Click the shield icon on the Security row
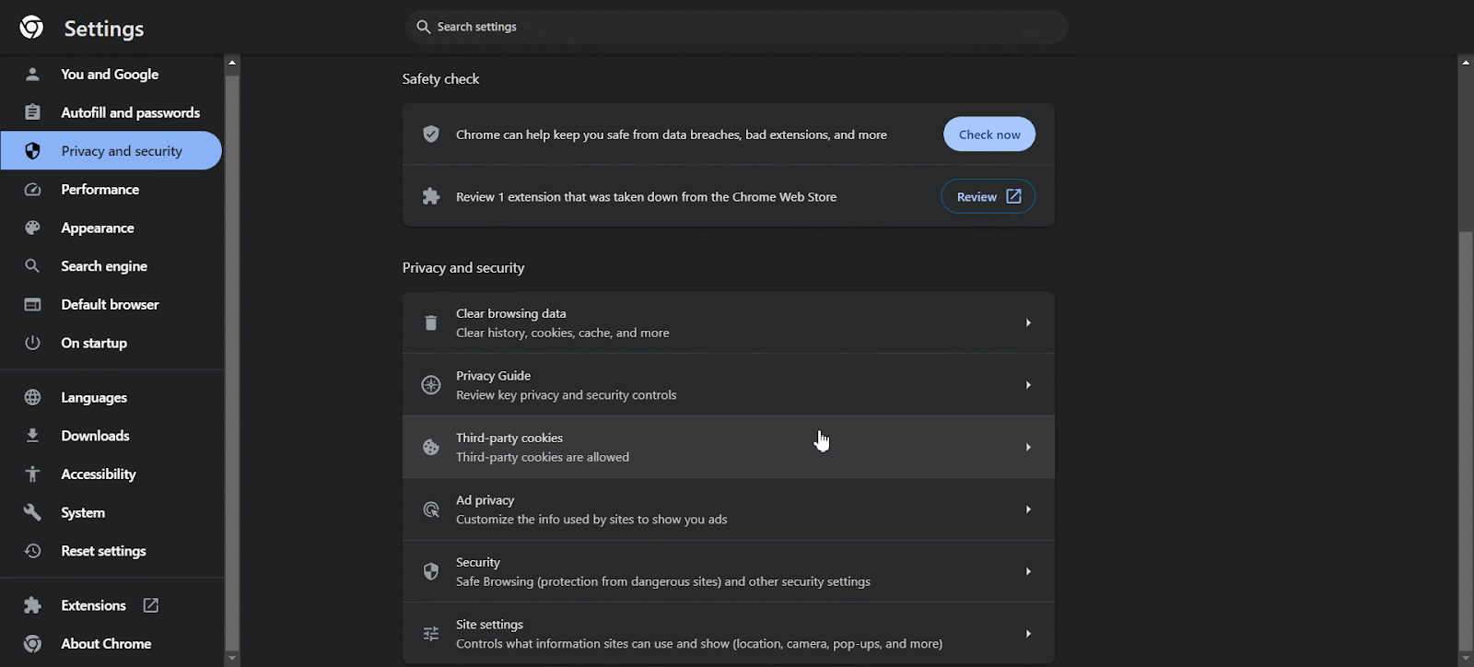This screenshot has height=667, width=1474. [x=430, y=571]
